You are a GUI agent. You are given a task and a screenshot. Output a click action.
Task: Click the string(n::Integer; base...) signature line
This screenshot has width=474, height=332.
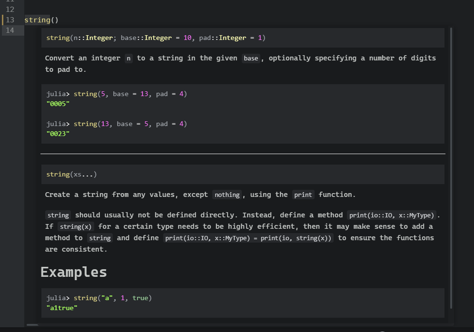[x=156, y=38]
